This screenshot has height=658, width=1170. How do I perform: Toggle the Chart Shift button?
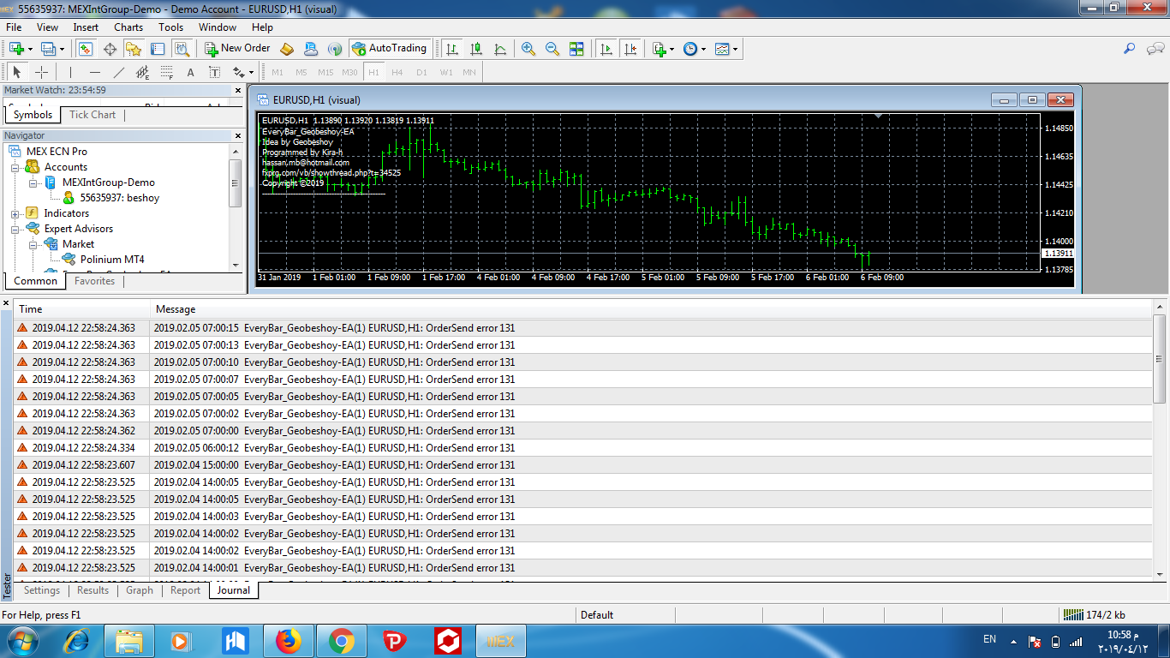coord(630,49)
